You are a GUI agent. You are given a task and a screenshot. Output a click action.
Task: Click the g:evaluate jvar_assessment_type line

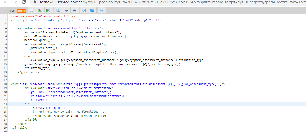coord(61,28)
